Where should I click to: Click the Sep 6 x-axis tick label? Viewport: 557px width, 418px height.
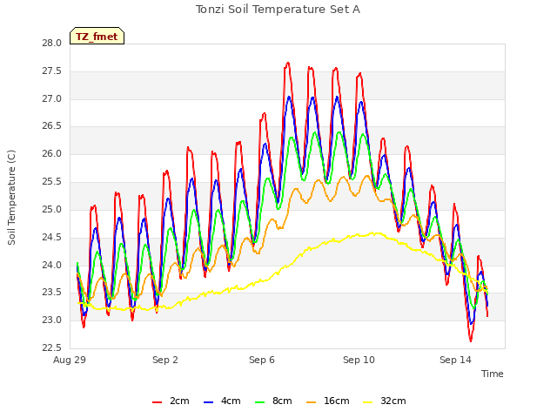pyautogui.click(x=262, y=360)
